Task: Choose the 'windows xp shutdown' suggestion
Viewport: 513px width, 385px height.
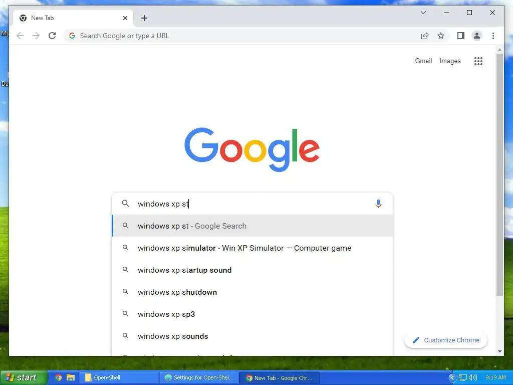Action: (x=252, y=292)
